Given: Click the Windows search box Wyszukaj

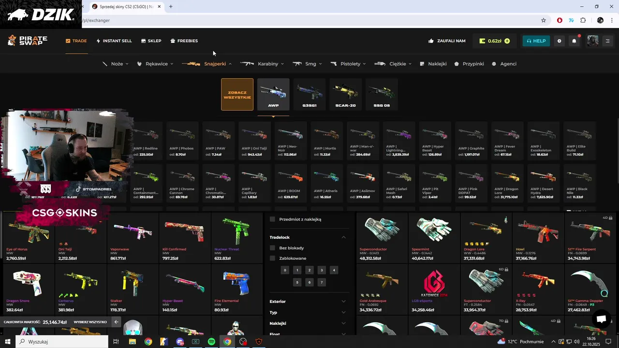Looking at the screenshot, I should pos(62,342).
